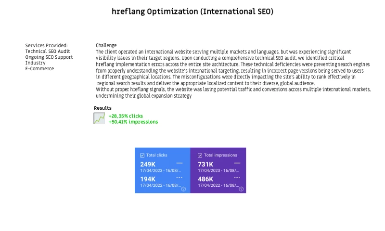Toggle the Total clicks checkbox
The height and width of the screenshot is (231, 385).
tap(142, 155)
